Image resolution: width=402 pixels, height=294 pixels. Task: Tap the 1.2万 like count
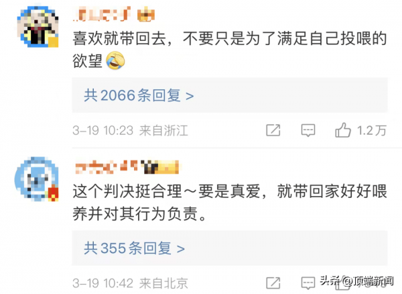pyautogui.click(x=372, y=130)
